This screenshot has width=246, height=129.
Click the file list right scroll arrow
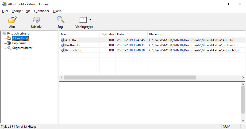point(243,77)
